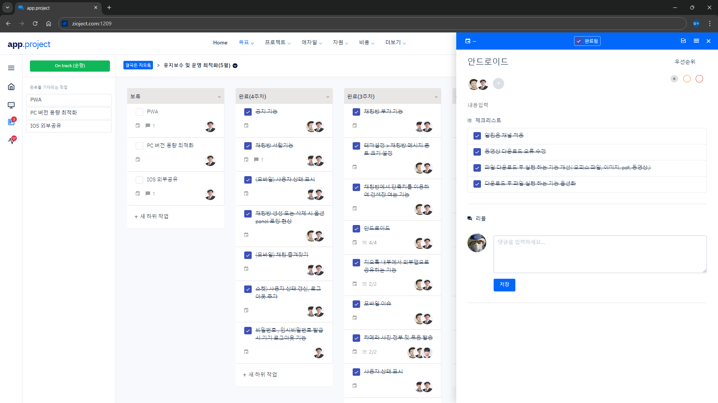Image resolution: width=718 pixels, height=403 pixels.
Task: Open the 비용 menu dropdown
Action: tap(367, 43)
